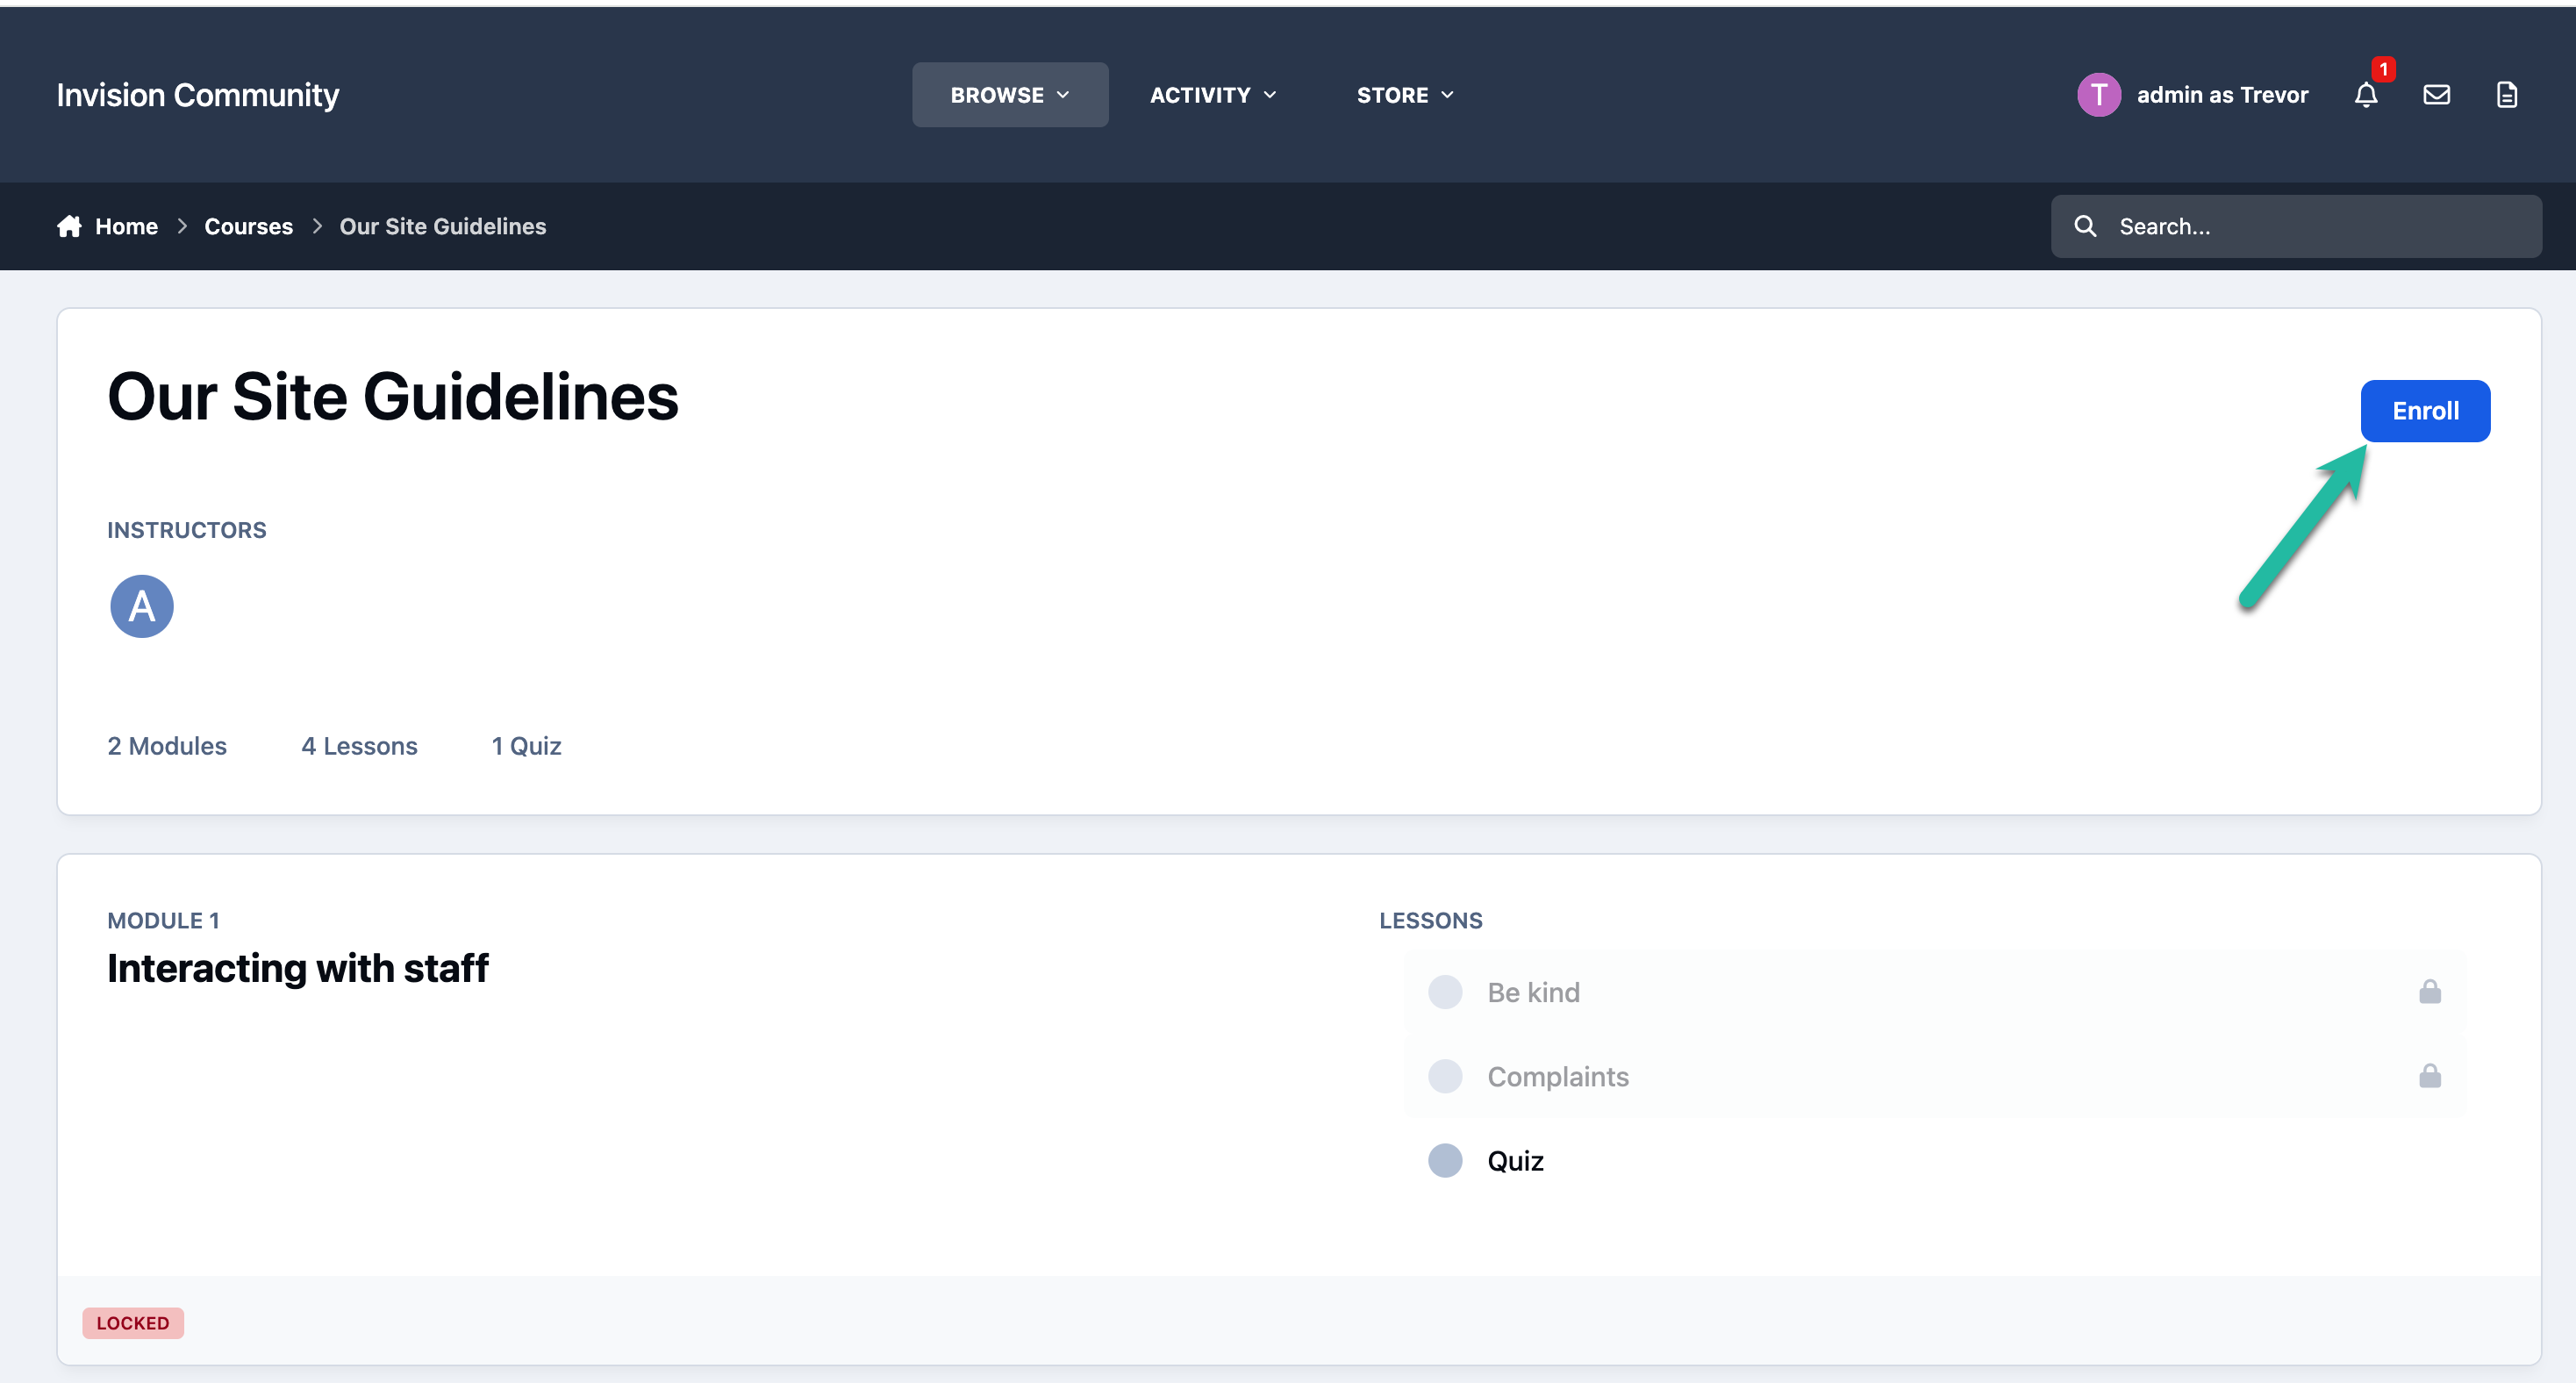Go to Courses breadcrumb link
Screen dimensions: 2576x1383
pos(248,226)
